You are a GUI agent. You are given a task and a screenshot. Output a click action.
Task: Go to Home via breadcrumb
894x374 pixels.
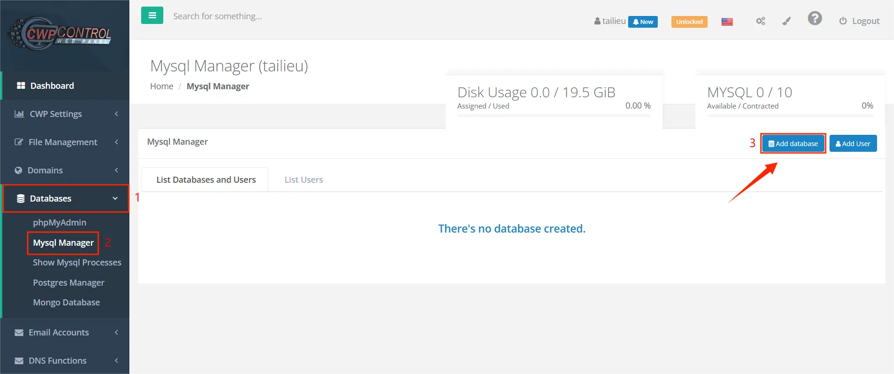161,86
